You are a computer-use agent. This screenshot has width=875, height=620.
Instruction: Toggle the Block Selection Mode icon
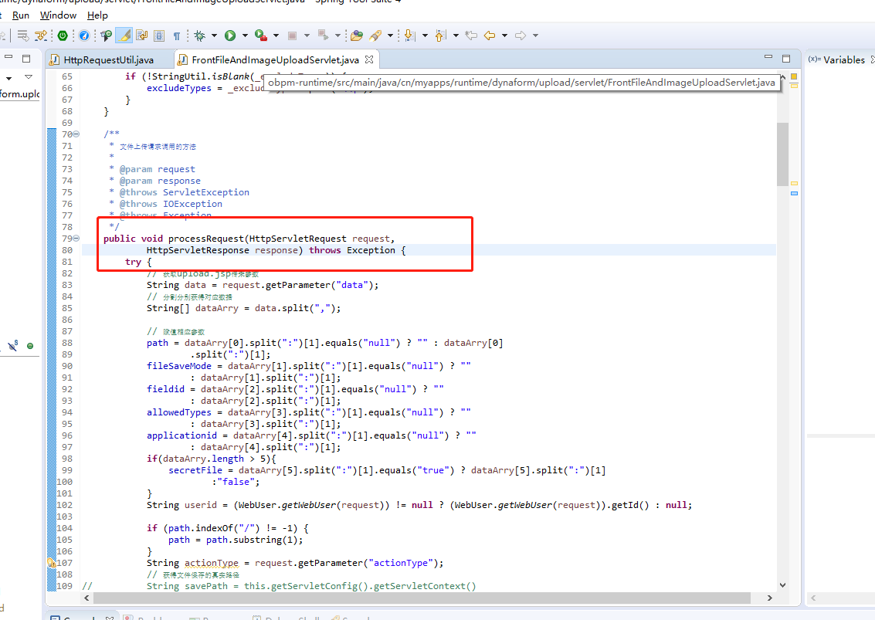pyautogui.click(x=159, y=36)
